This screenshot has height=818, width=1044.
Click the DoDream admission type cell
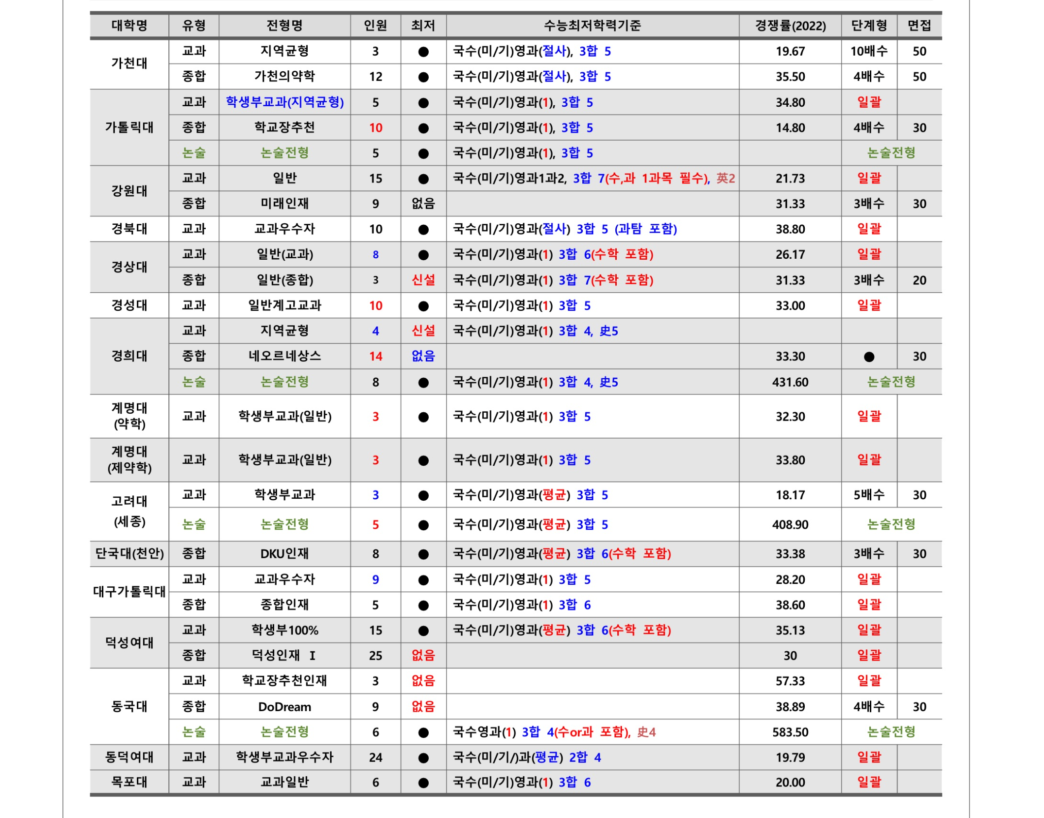(285, 706)
